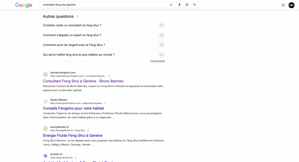Open the account profile avatar
This screenshot has height=162, width=299.
coord(291,5)
